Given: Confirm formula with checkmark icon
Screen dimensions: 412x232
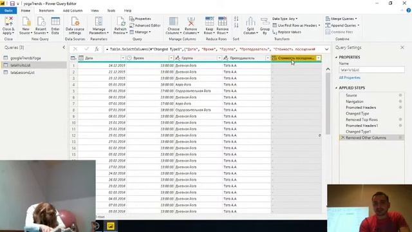Looking at the screenshot, I should pos(86,49).
